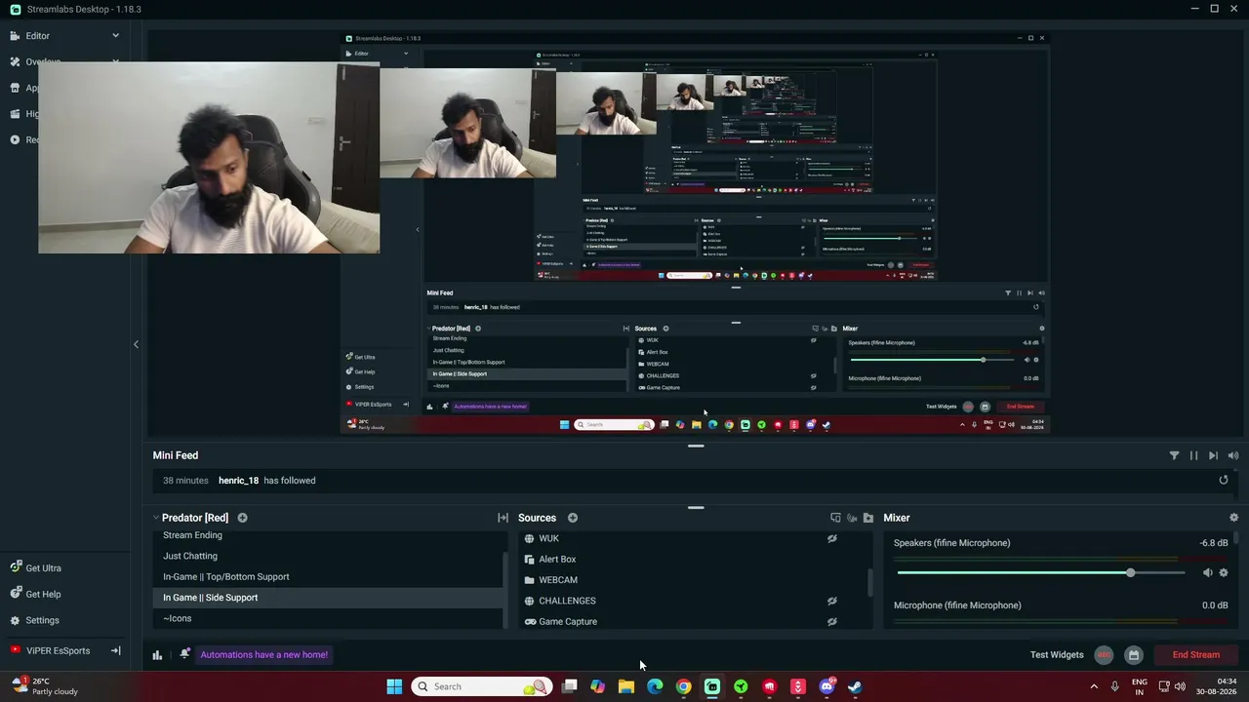This screenshot has width=1249, height=702.
Task: Collapse the left sidebar arrow
Action: point(136,344)
